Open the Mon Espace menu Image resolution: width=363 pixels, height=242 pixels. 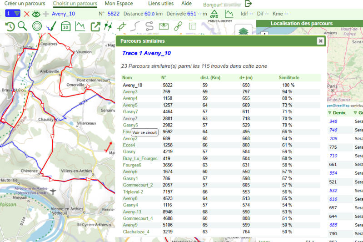tap(119, 4)
